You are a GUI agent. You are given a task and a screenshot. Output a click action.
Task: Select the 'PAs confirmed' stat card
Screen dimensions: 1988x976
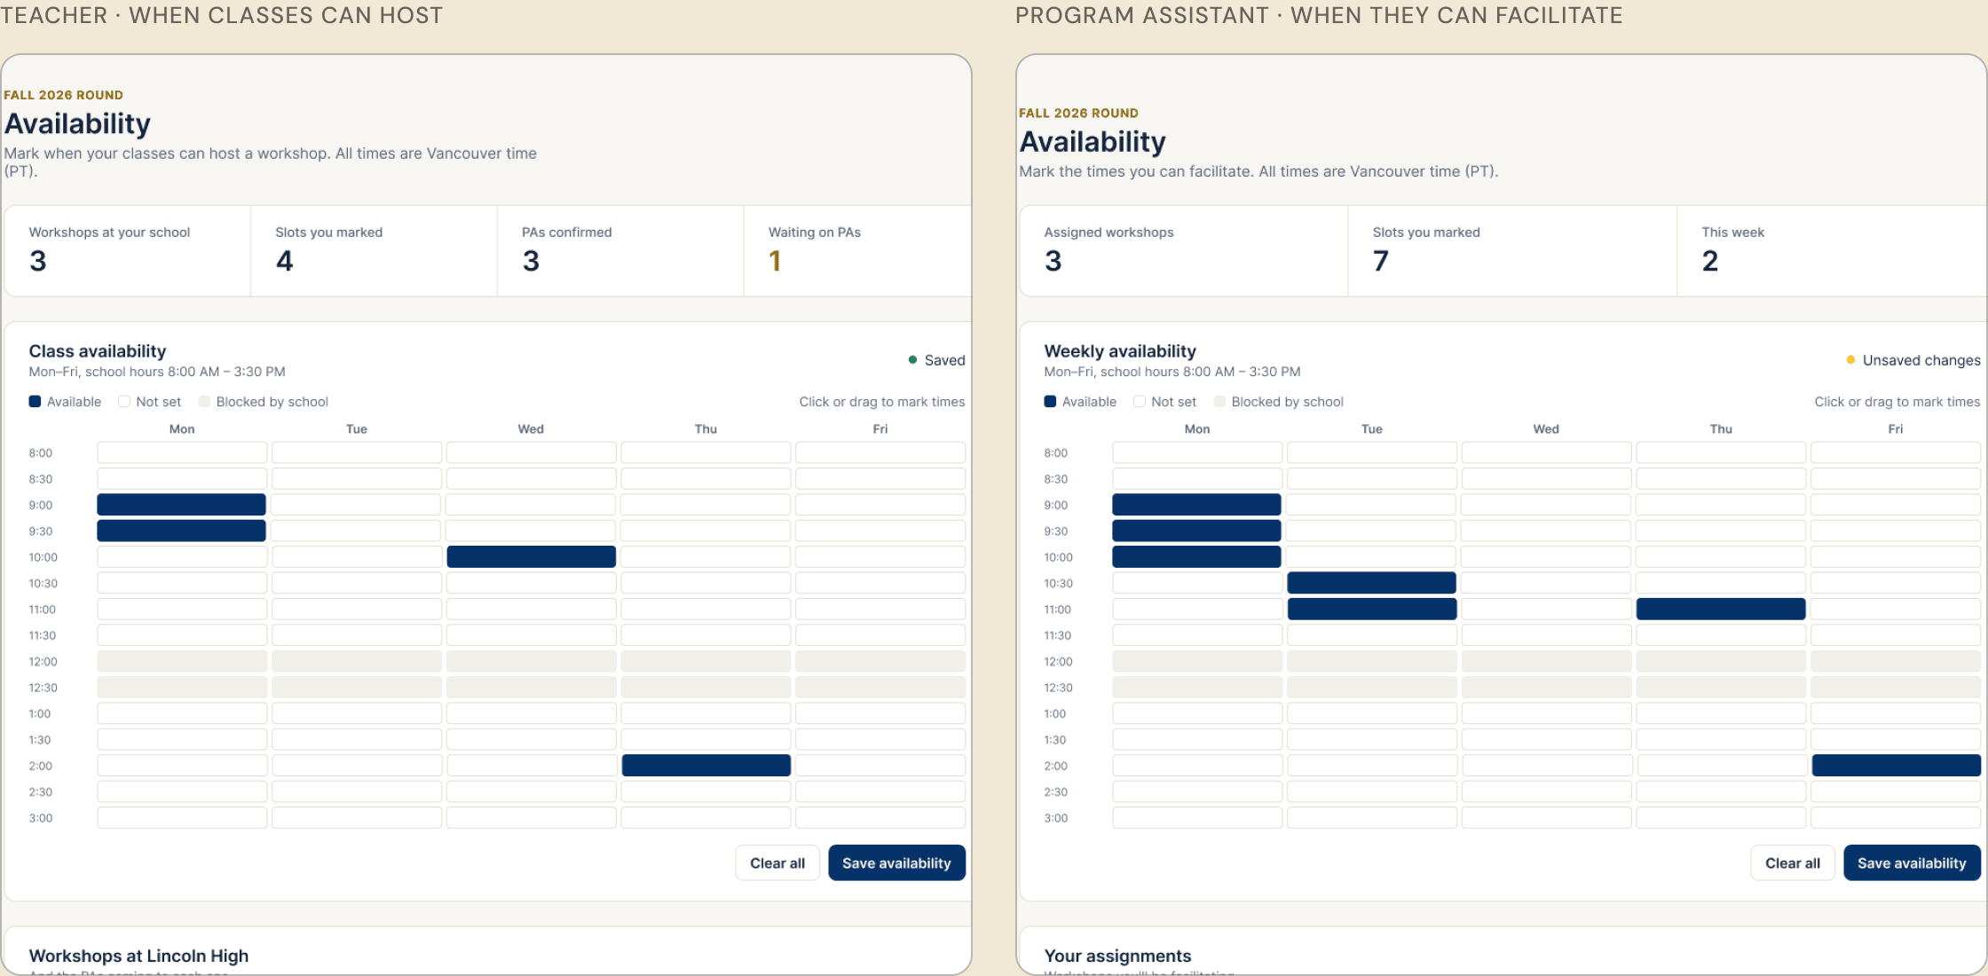pos(620,251)
